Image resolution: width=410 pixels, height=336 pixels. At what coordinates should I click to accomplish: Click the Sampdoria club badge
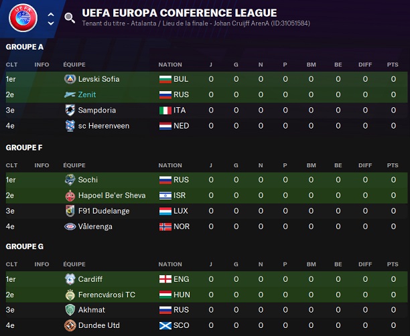tap(70, 110)
